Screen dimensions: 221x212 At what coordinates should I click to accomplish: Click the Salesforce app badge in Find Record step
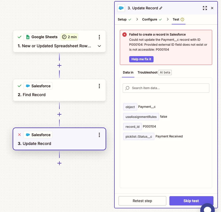[x=38, y=86]
